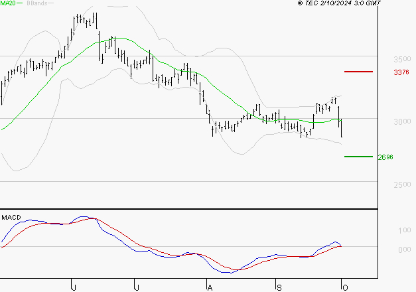Click the 3000 price axis label

(x=402, y=121)
